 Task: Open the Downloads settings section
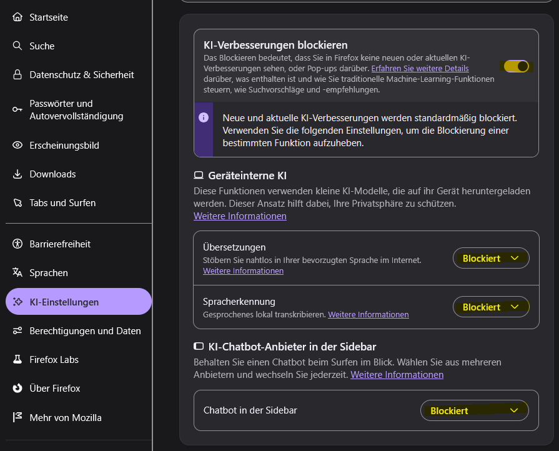pos(79,174)
